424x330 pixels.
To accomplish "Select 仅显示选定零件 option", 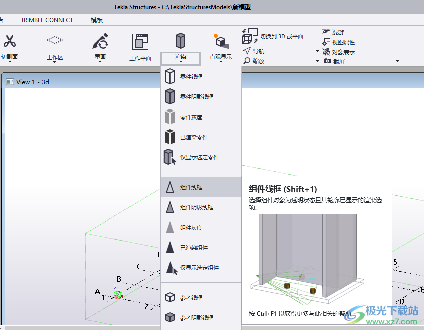I will [201, 157].
